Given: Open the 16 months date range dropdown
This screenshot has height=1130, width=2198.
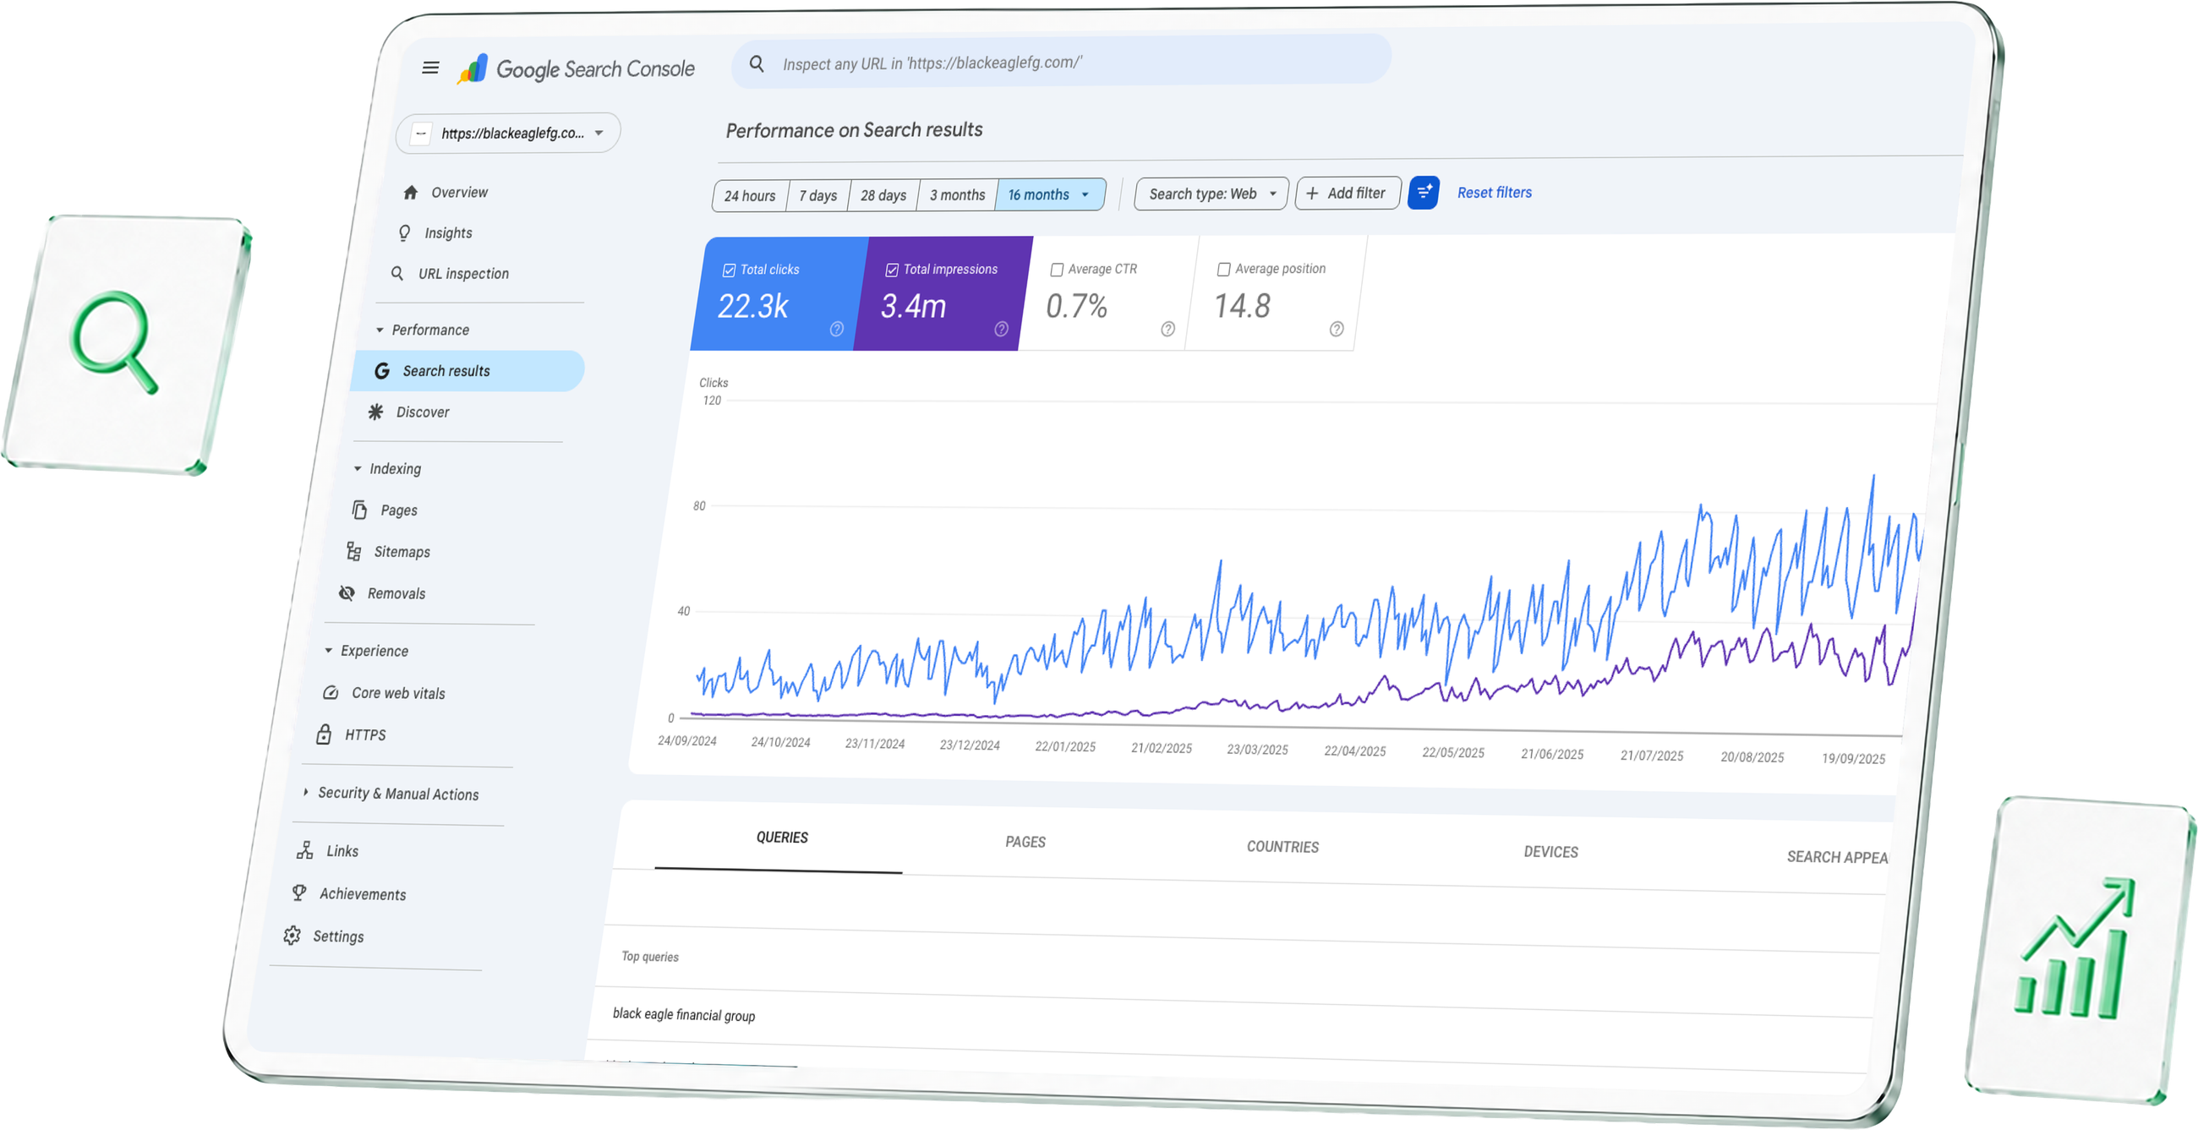Looking at the screenshot, I should [1049, 194].
